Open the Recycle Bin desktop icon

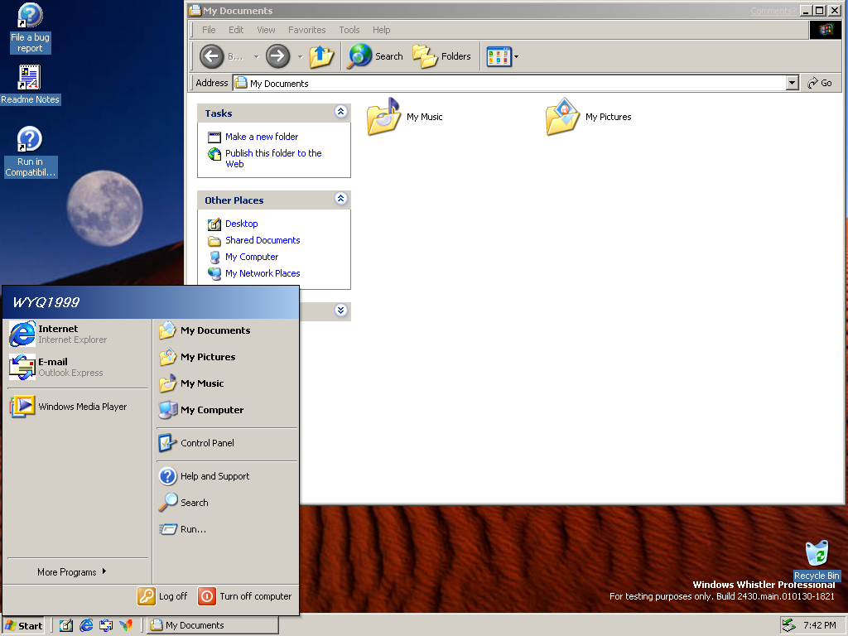[816, 554]
